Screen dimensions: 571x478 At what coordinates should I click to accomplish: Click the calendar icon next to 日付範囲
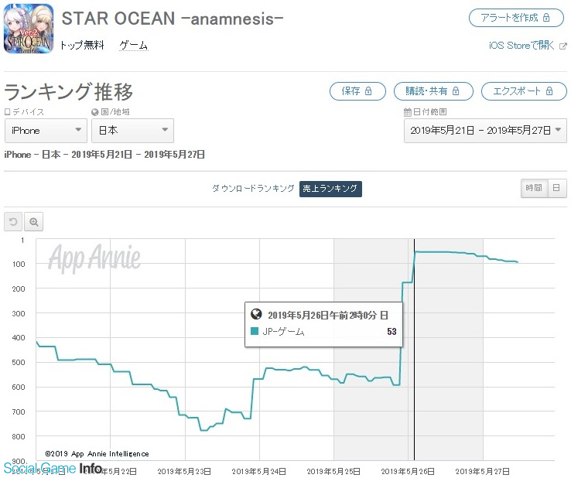coord(408,112)
